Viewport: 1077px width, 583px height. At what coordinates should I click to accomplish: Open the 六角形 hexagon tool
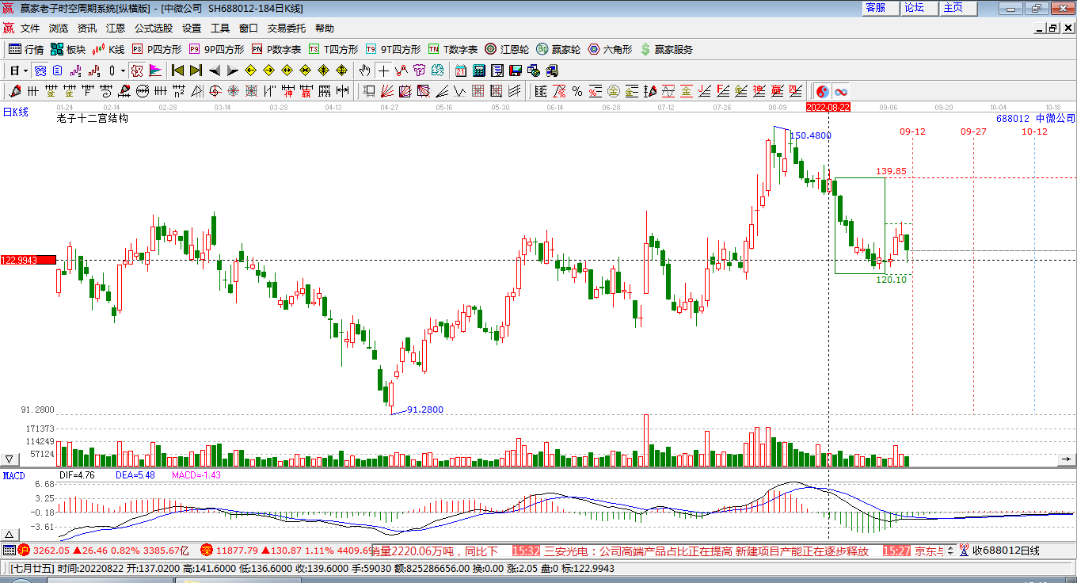pos(610,49)
